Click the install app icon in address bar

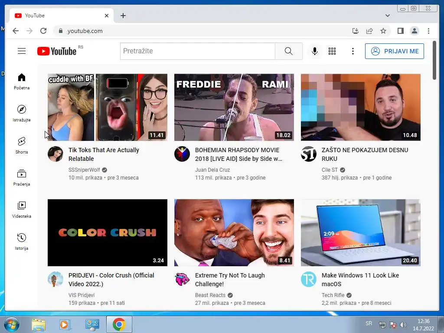click(356, 31)
